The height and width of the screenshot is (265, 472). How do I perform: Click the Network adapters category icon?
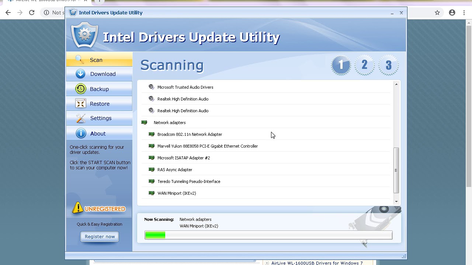point(144,123)
